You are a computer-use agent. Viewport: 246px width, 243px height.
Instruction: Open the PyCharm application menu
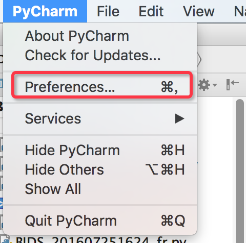[45, 11]
